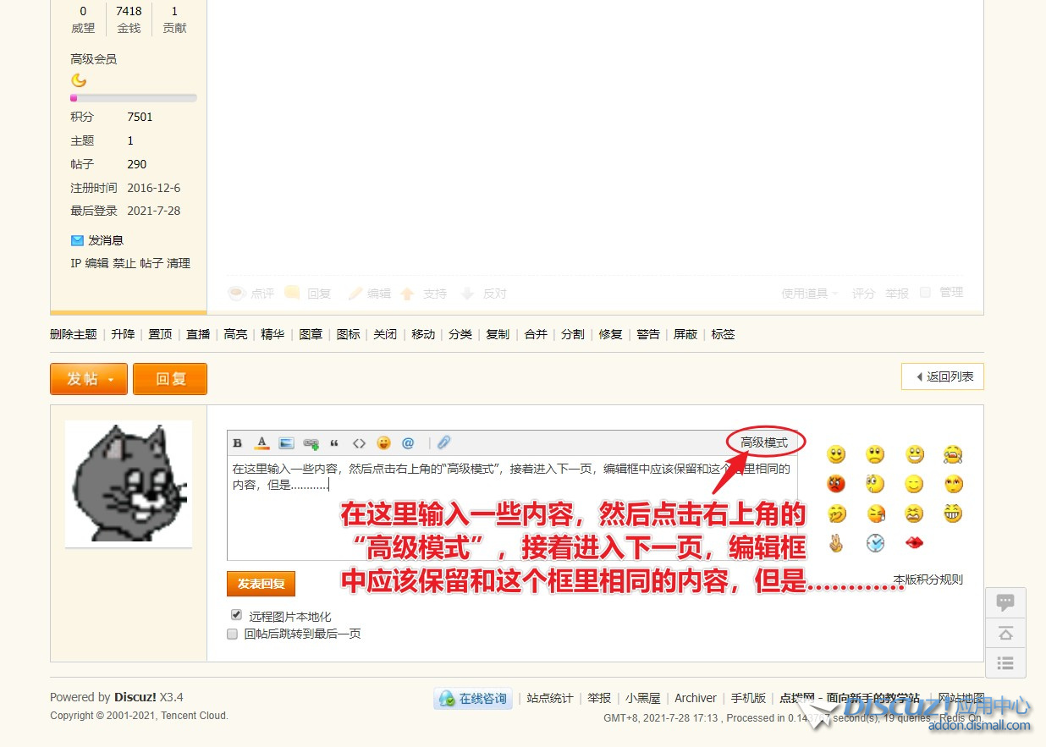Switch to 高级模式 editor
The image size is (1046, 747).
[x=764, y=442]
